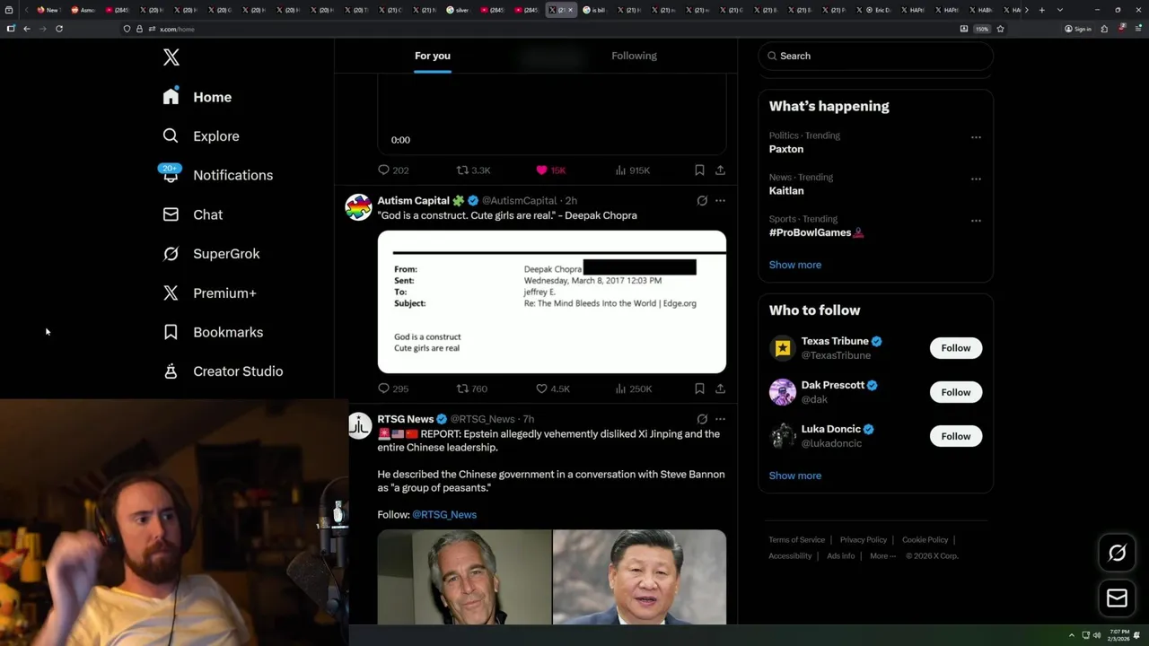This screenshot has width=1149, height=646.
Task: Open Chat from the sidebar
Action: point(192,214)
